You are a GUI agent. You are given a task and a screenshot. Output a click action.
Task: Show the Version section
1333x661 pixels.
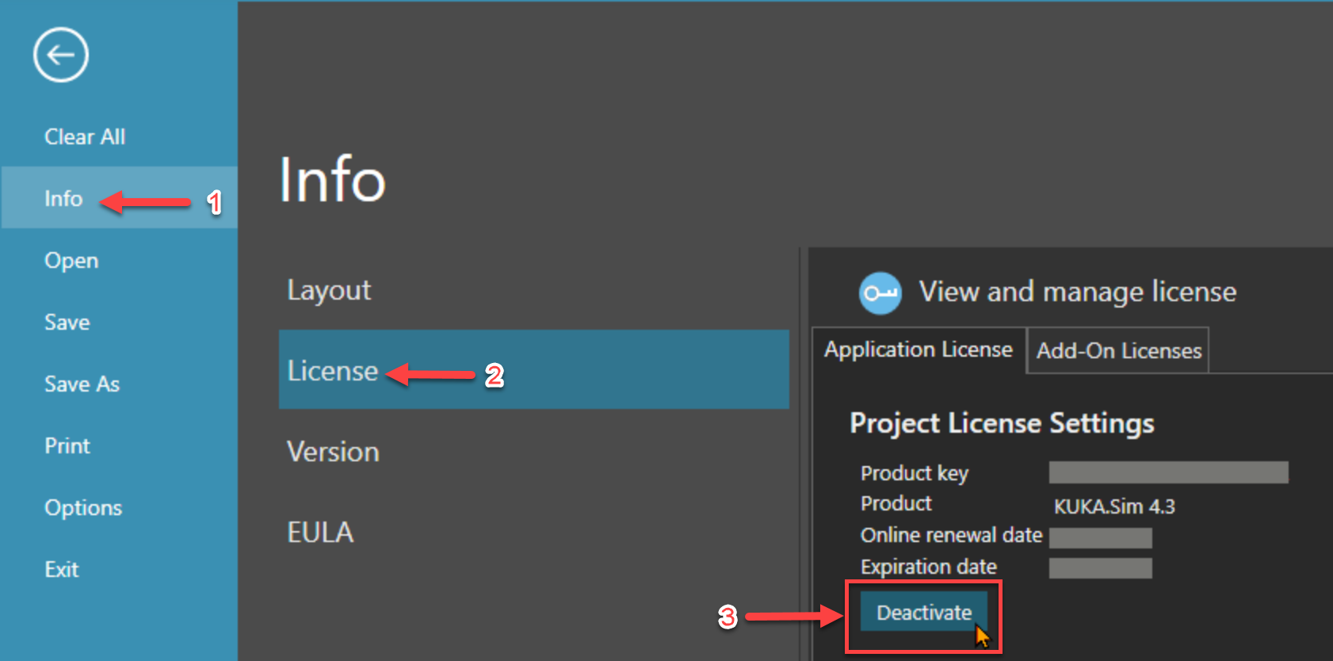pos(333,452)
